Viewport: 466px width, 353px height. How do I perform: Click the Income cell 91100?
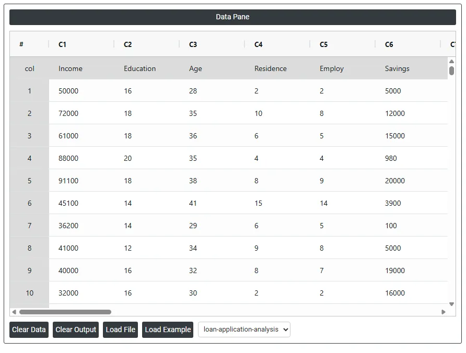81,181
